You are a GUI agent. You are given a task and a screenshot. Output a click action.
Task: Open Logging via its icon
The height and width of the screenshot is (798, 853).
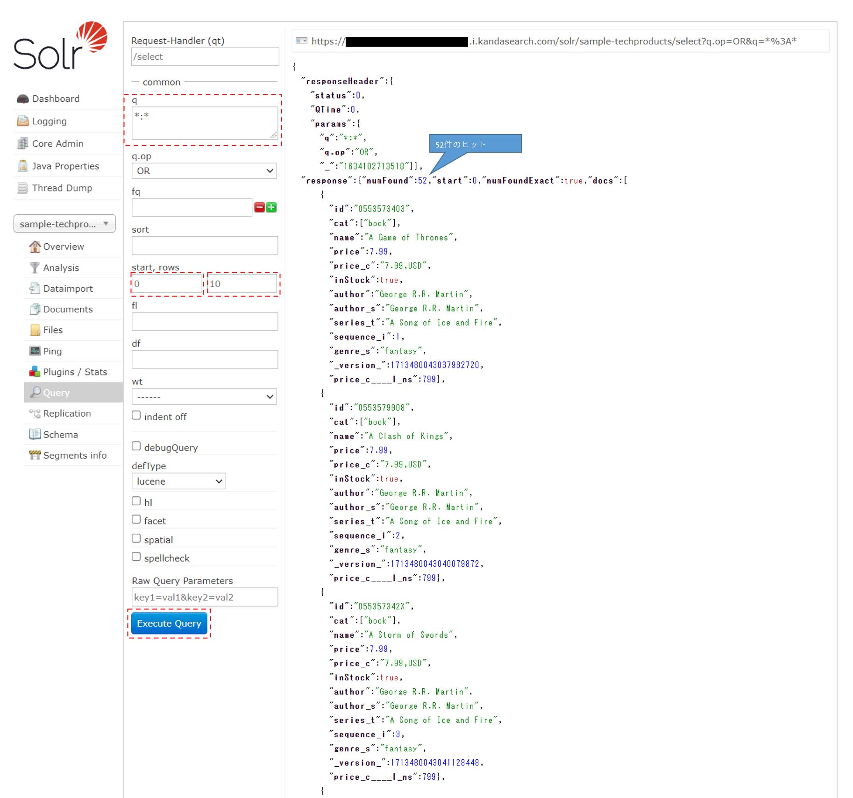(23, 121)
